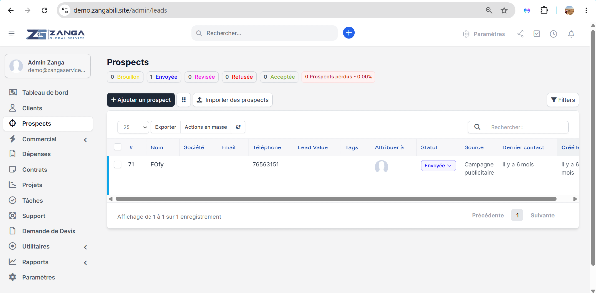This screenshot has width=596, height=293.
Task: Click the browser back arrow
Action: pos(11,10)
